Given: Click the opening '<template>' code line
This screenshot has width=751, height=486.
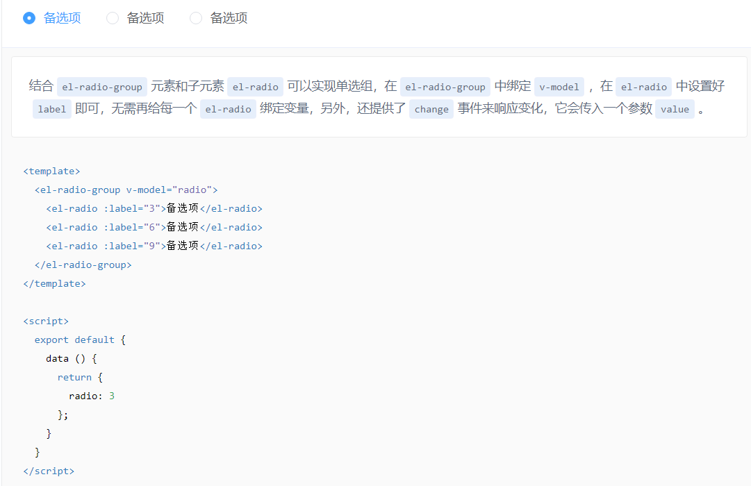Looking at the screenshot, I should click(x=51, y=171).
